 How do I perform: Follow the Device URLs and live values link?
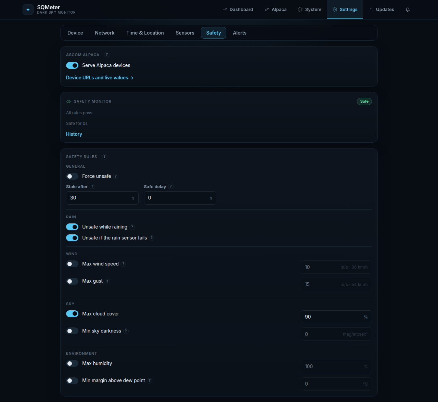coord(100,78)
